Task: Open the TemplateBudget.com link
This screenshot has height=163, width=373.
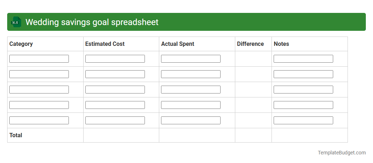Action: tap(342, 153)
